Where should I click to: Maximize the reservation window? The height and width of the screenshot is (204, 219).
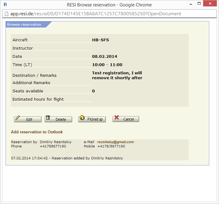click(x=199, y=4)
